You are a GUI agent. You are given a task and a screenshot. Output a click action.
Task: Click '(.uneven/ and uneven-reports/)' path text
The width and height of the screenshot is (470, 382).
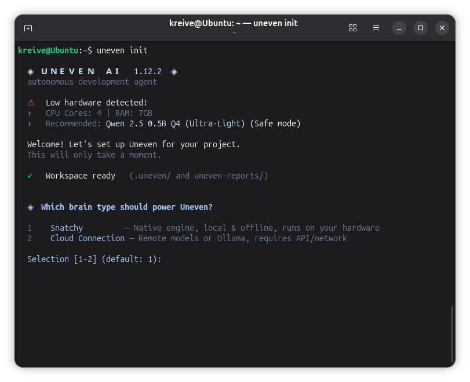[x=198, y=176]
